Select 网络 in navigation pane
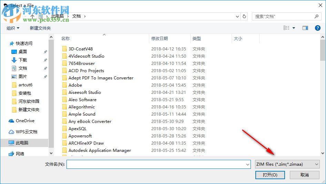326x184 pixels. point(20,154)
